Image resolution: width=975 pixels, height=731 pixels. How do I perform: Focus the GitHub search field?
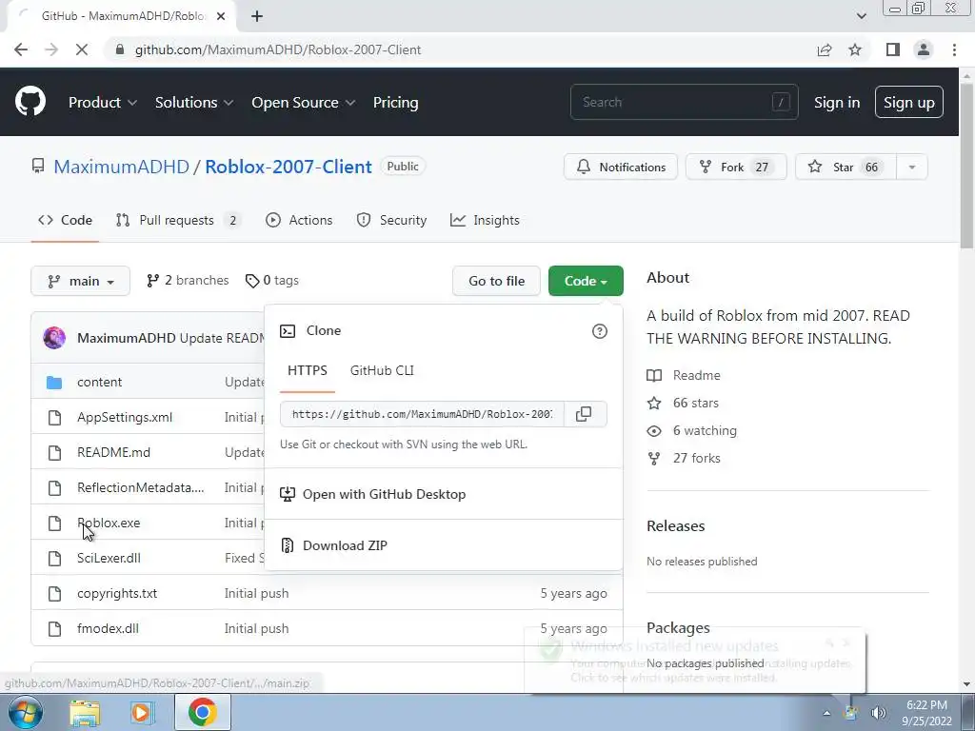684,102
